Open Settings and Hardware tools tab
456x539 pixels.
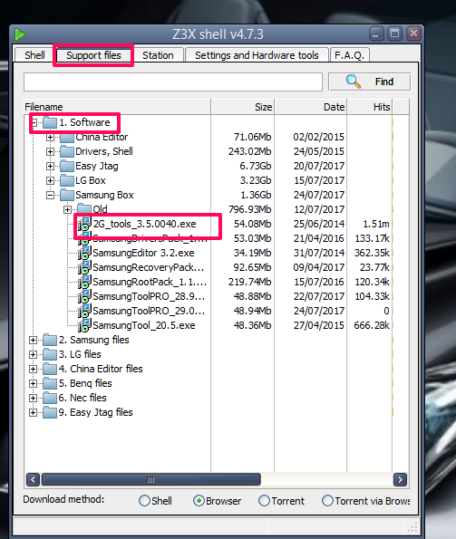click(257, 55)
